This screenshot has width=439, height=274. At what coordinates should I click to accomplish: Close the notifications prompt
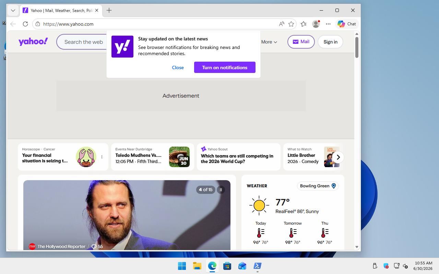pos(178,67)
